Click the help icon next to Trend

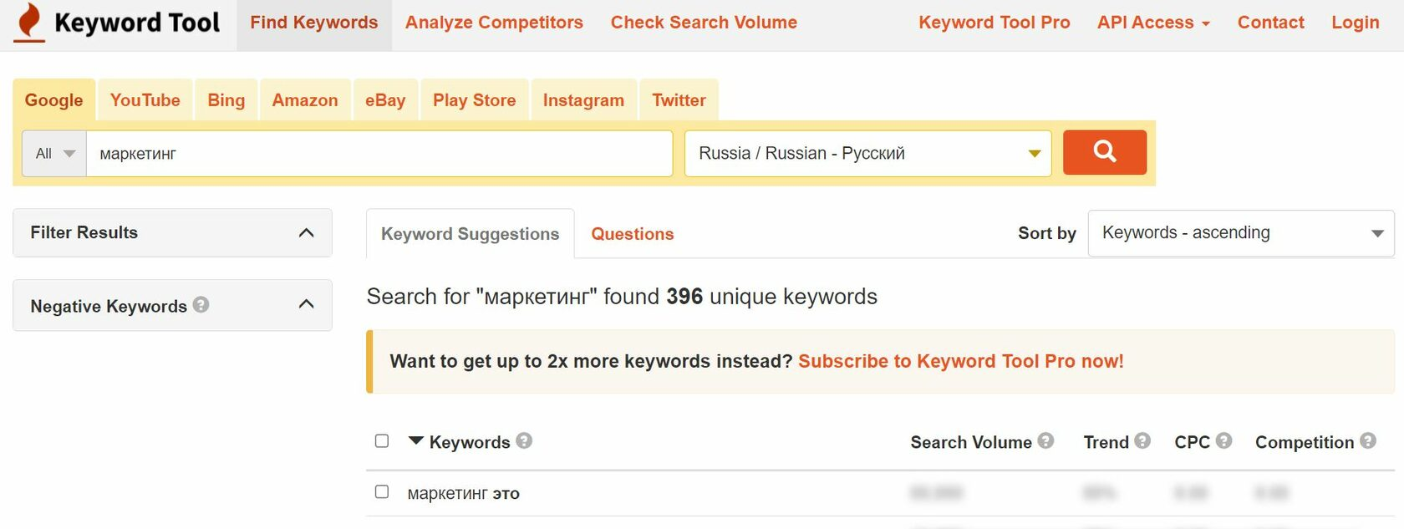click(1142, 440)
